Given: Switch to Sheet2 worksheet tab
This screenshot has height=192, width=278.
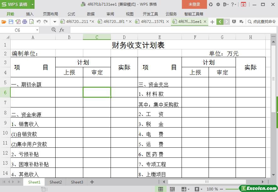Looking at the screenshot, I should (x=56, y=182).
